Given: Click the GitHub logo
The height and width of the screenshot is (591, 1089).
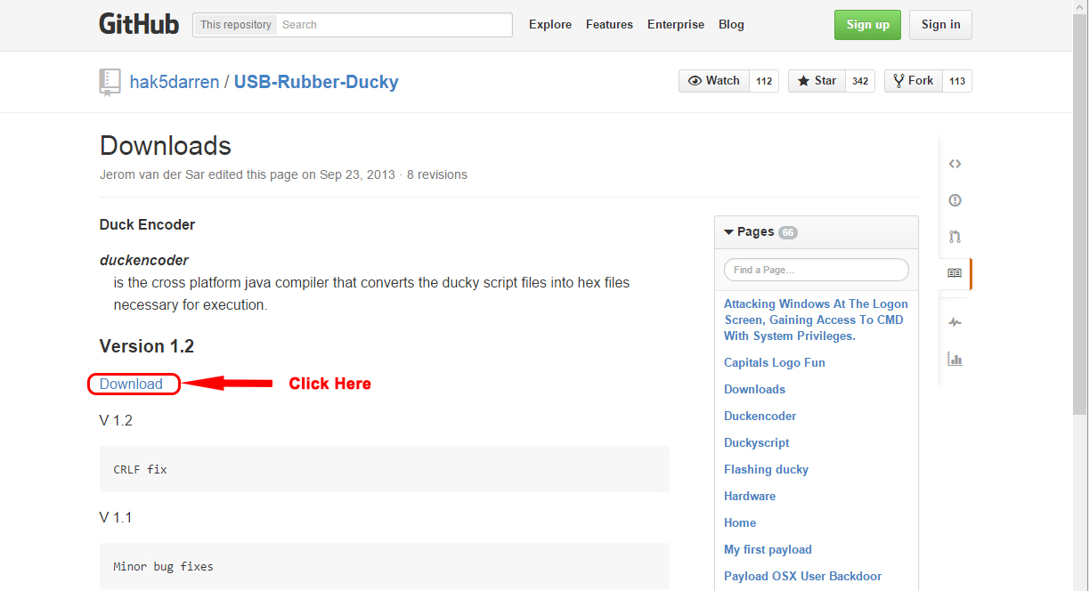Looking at the screenshot, I should coord(139,24).
